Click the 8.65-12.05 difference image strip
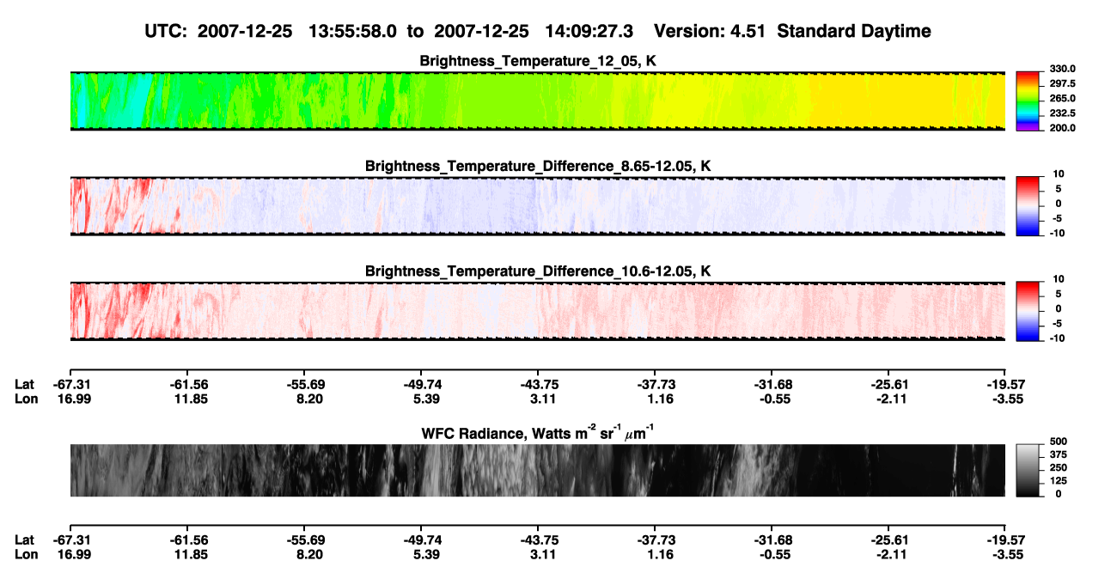The image size is (1117, 573). click(538, 207)
